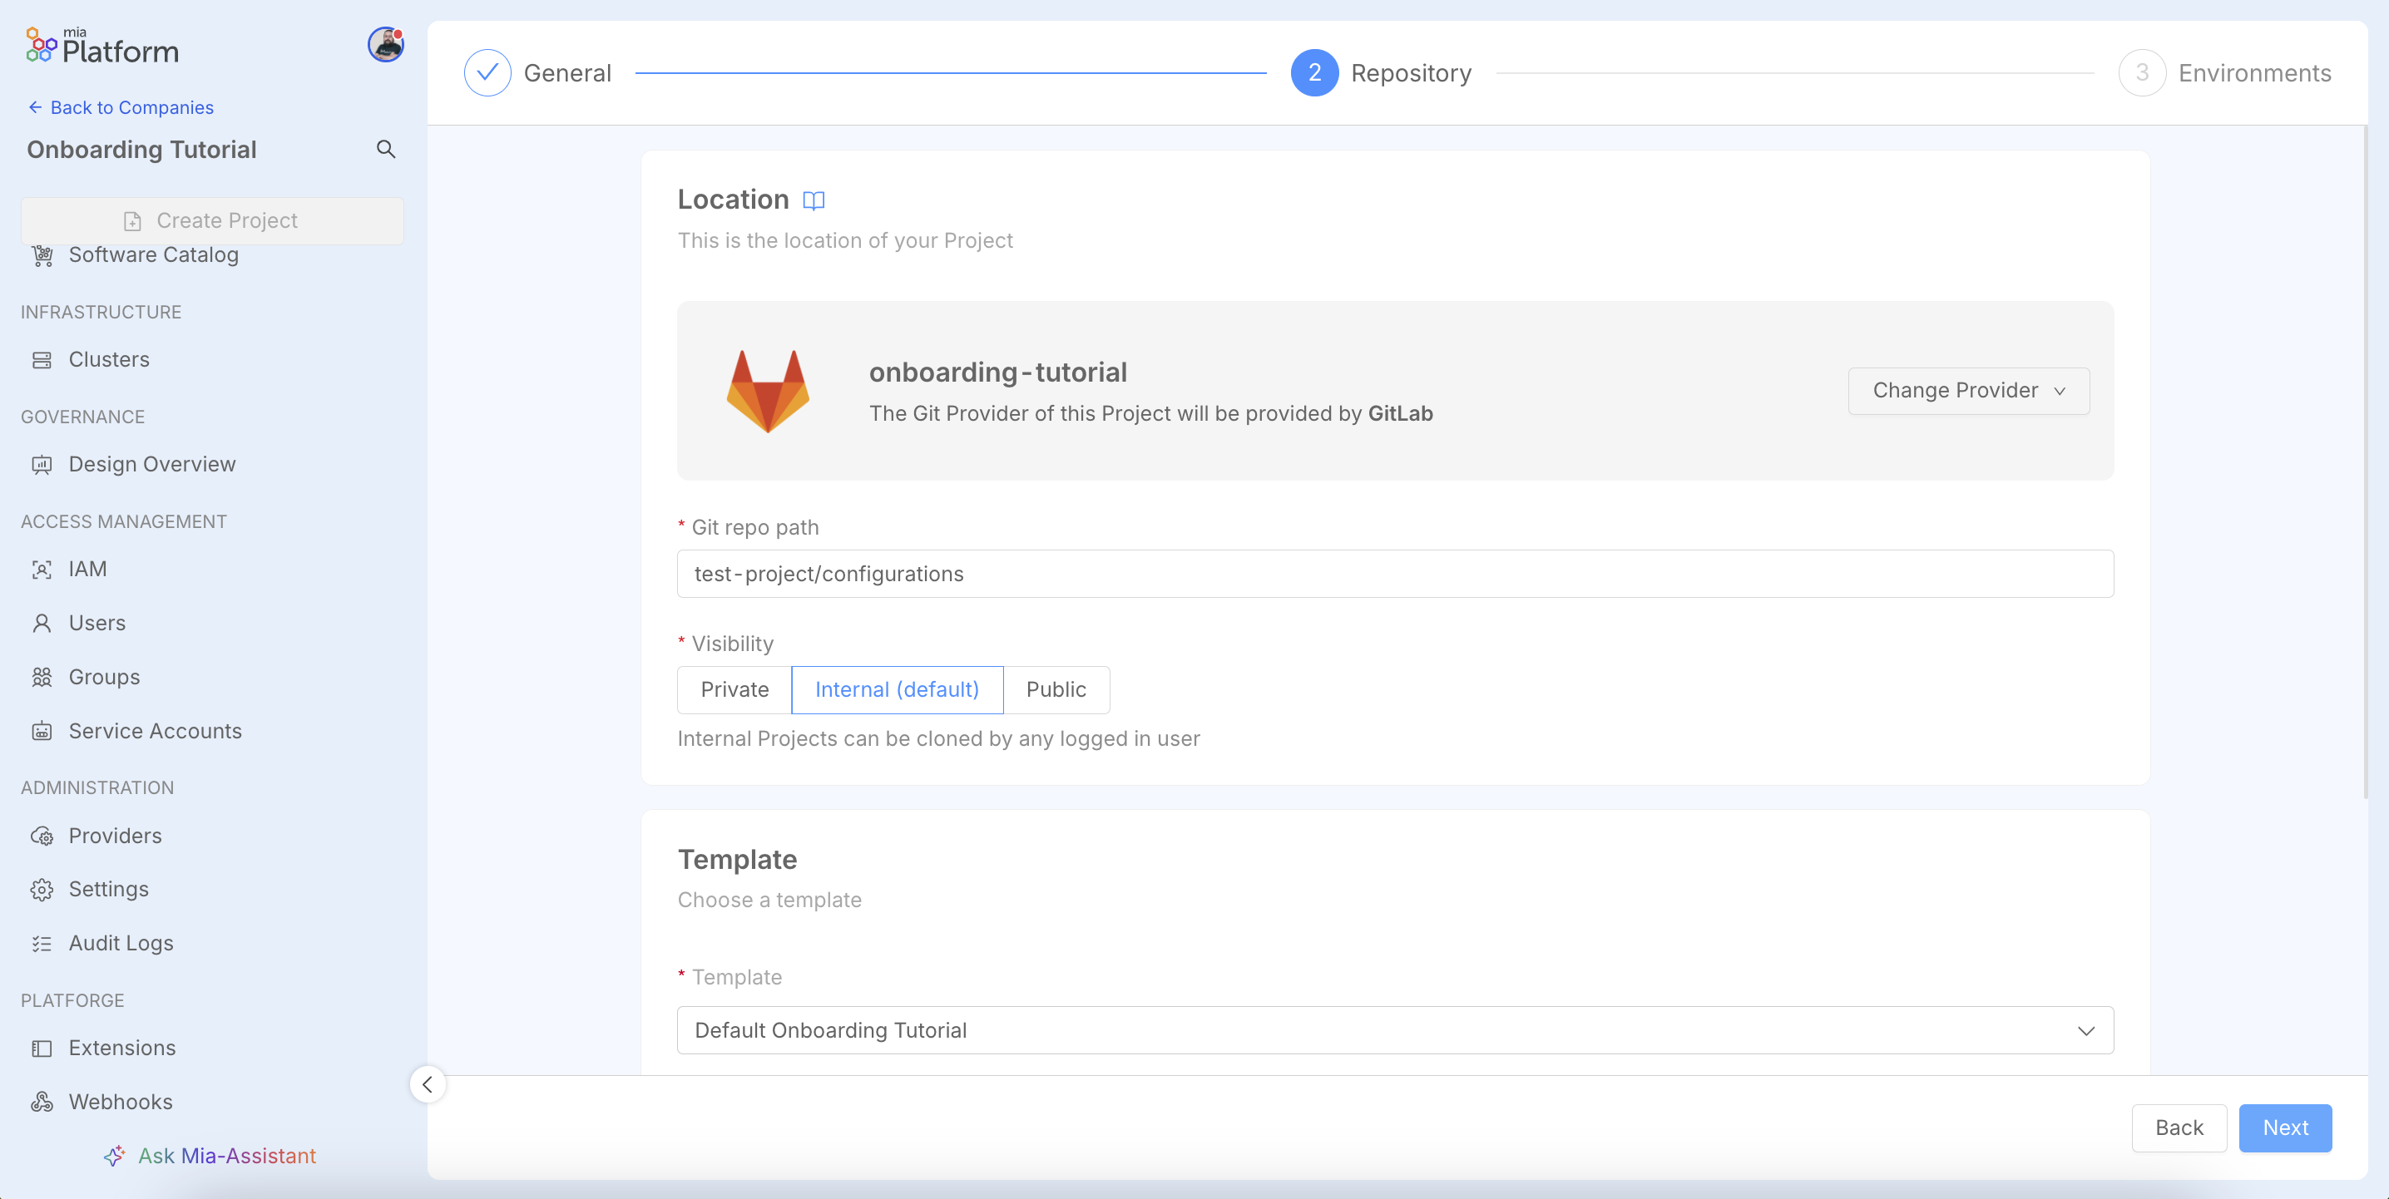Viewport: 2389px width, 1199px height.
Task: Open the Design Overview page
Action: pyautogui.click(x=152, y=465)
